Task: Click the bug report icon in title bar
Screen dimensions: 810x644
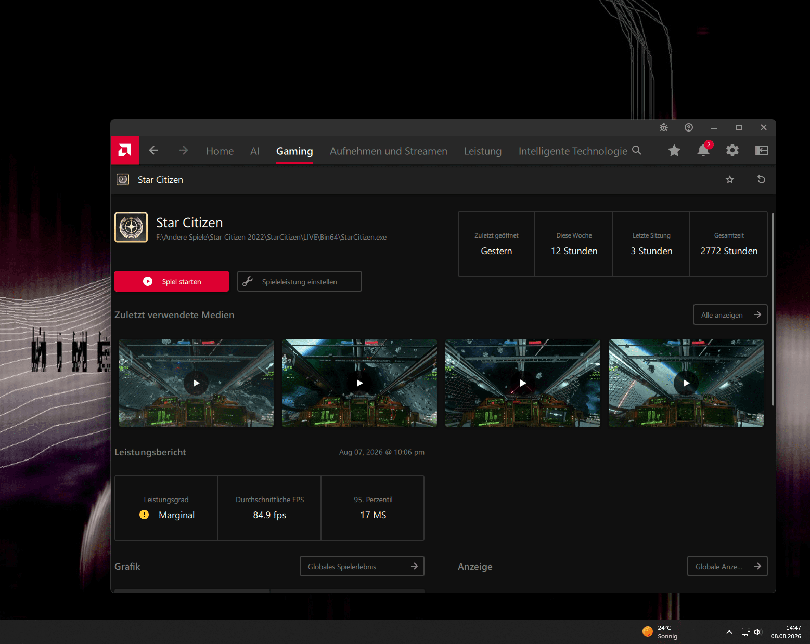Action: (664, 127)
